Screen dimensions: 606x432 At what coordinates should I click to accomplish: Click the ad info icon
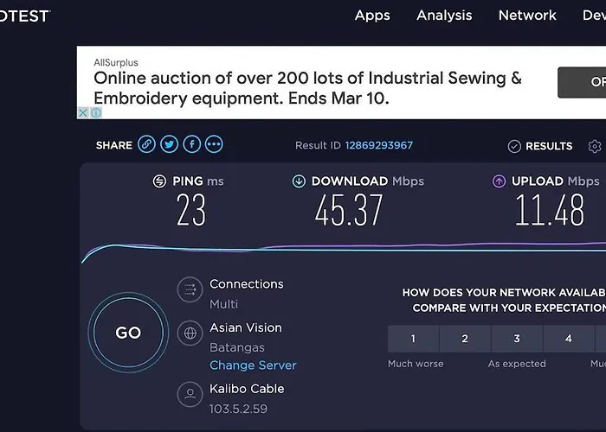96,112
